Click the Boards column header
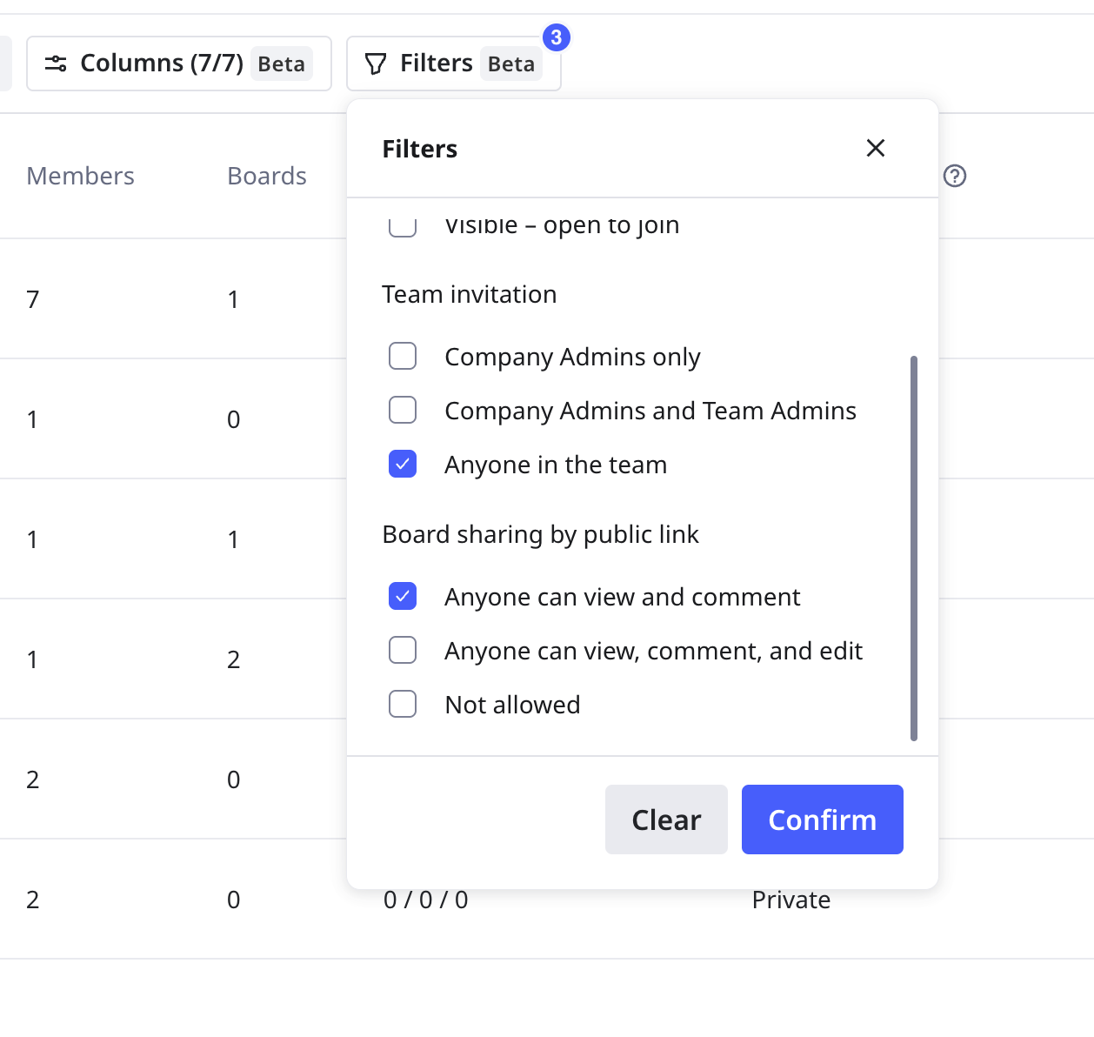 coord(266,176)
